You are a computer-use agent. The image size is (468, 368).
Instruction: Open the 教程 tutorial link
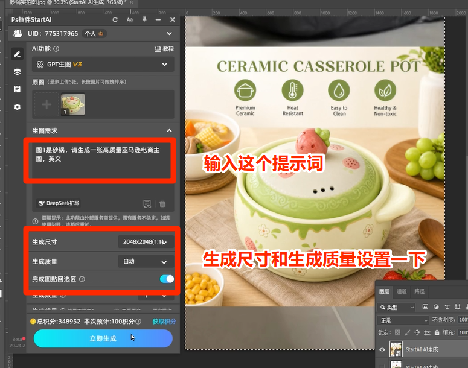(x=164, y=49)
